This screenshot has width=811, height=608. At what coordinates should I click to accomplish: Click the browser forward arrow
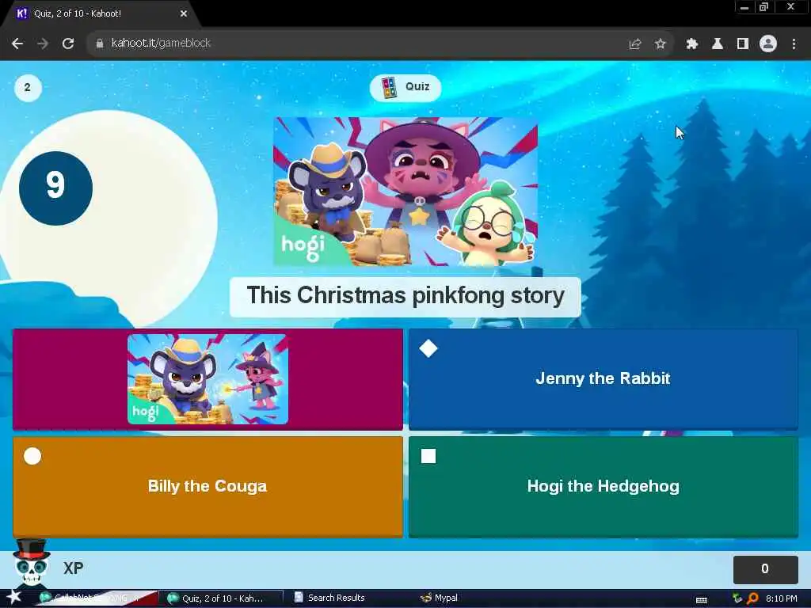pos(43,44)
